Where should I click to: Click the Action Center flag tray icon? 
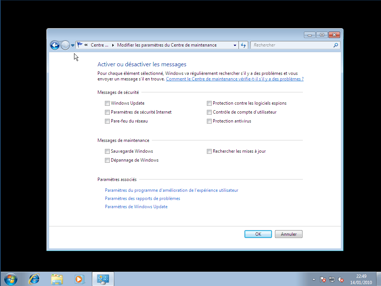[323, 279]
